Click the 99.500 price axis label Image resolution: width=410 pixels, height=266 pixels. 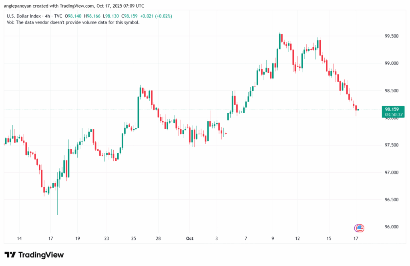coord(391,36)
